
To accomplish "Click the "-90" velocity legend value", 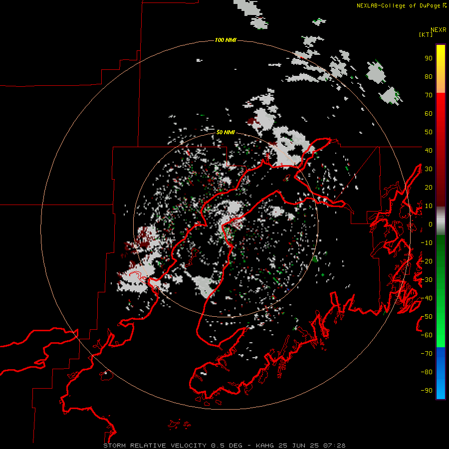I will click(x=427, y=391).
